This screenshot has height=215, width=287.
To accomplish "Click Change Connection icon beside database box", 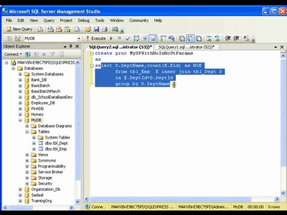I will 18,38.
